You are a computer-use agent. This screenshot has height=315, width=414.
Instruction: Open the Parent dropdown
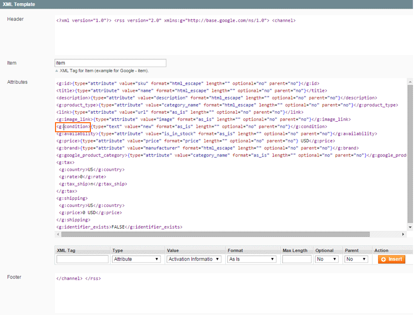(356, 259)
